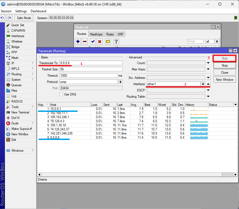
Task: Click the blue checkmark Enable route icon
Action: click(x=93, y=41)
